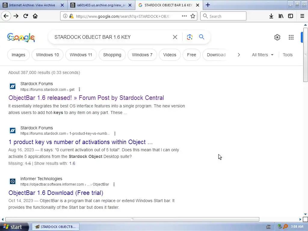Click the lock warning icon in address bar
The width and height of the screenshot is (308, 231).
tap(72, 16)
